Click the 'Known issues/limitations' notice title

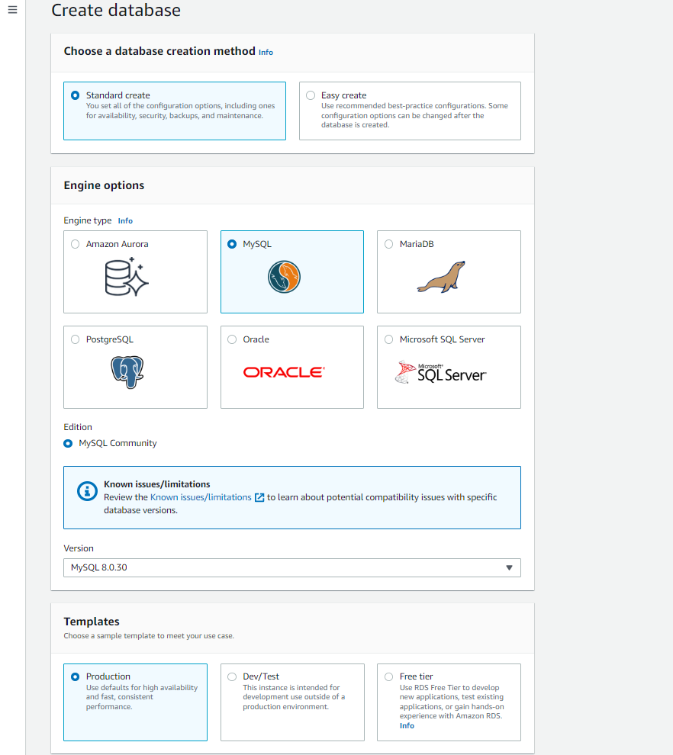click(x=157, y=484)
